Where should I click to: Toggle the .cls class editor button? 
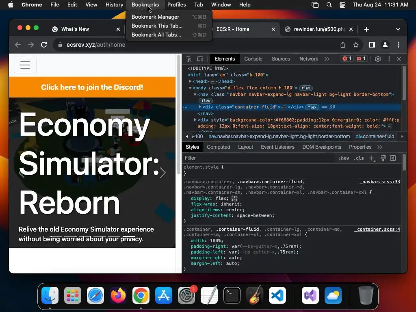coord(358,158)
